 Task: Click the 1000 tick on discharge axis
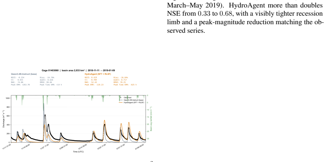[8, 98]
